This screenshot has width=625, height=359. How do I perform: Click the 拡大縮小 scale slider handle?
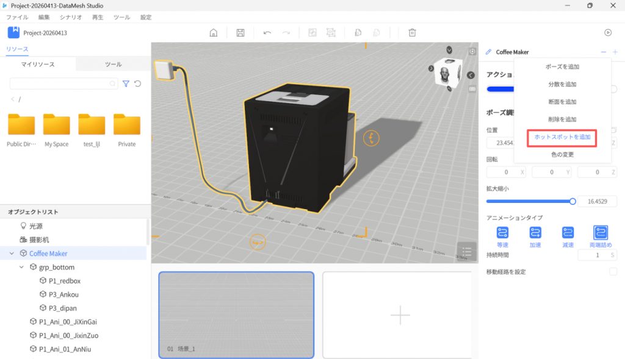coord(573,201)
